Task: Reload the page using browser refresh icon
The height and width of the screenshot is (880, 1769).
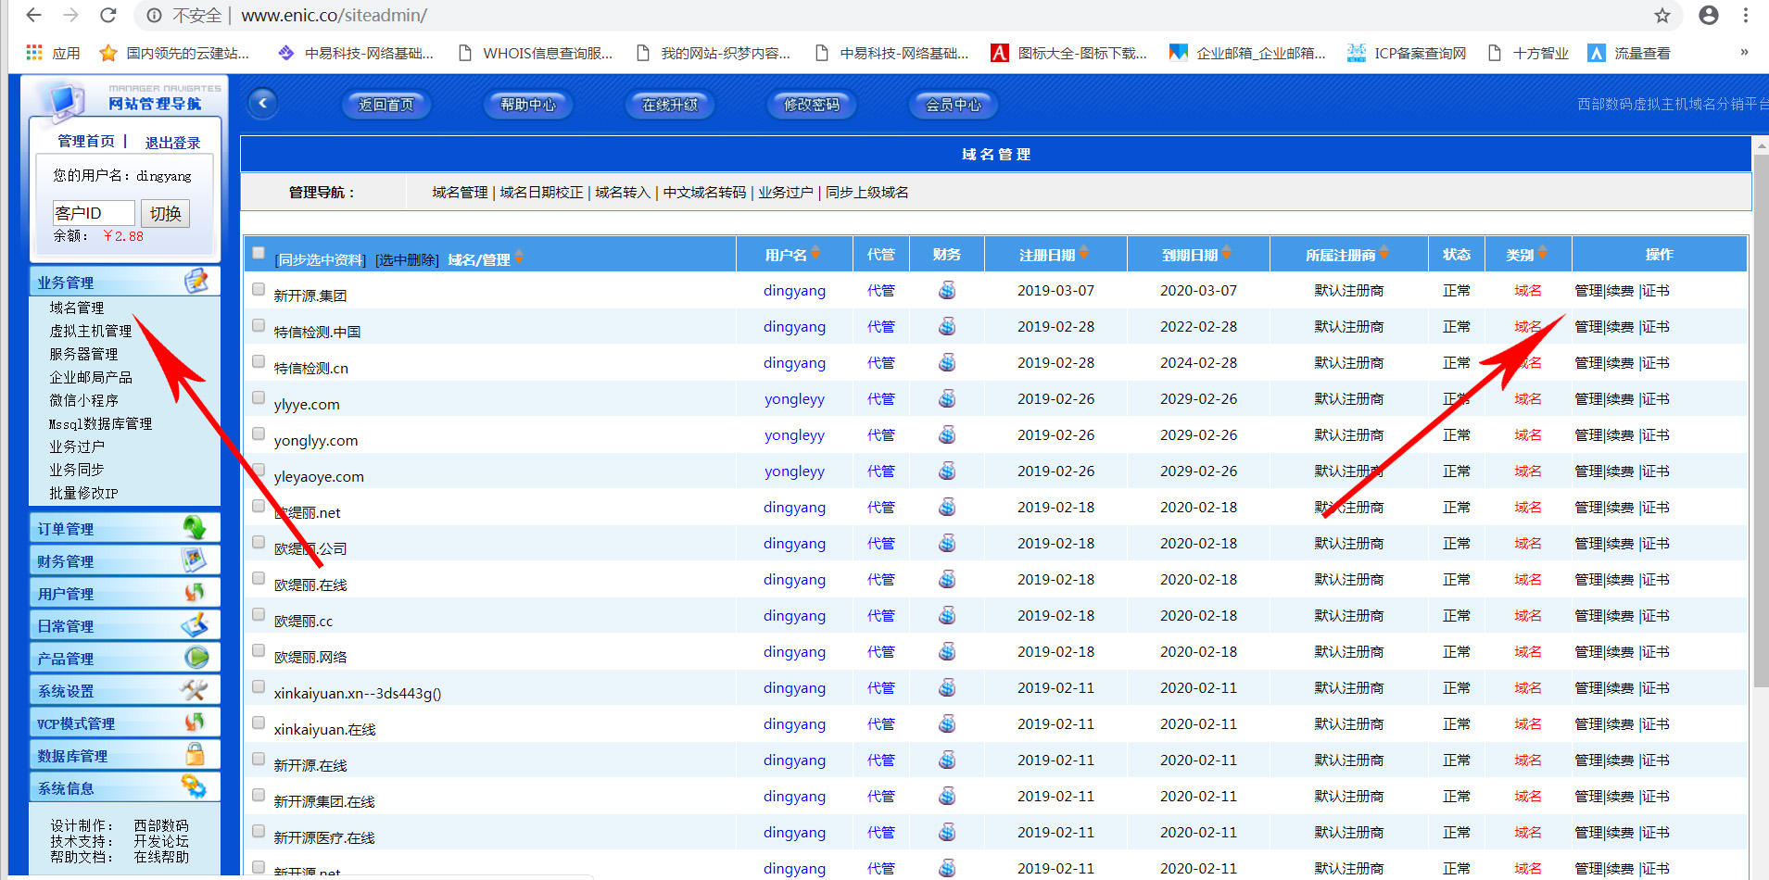Action: coord(108,16)
